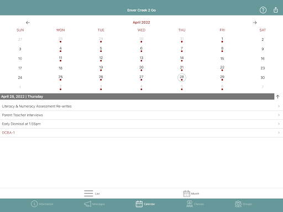Image resolution: width=283 pixels, height=212 pixels.
Task: Select April 29 on the calendar
Action: 222,77
